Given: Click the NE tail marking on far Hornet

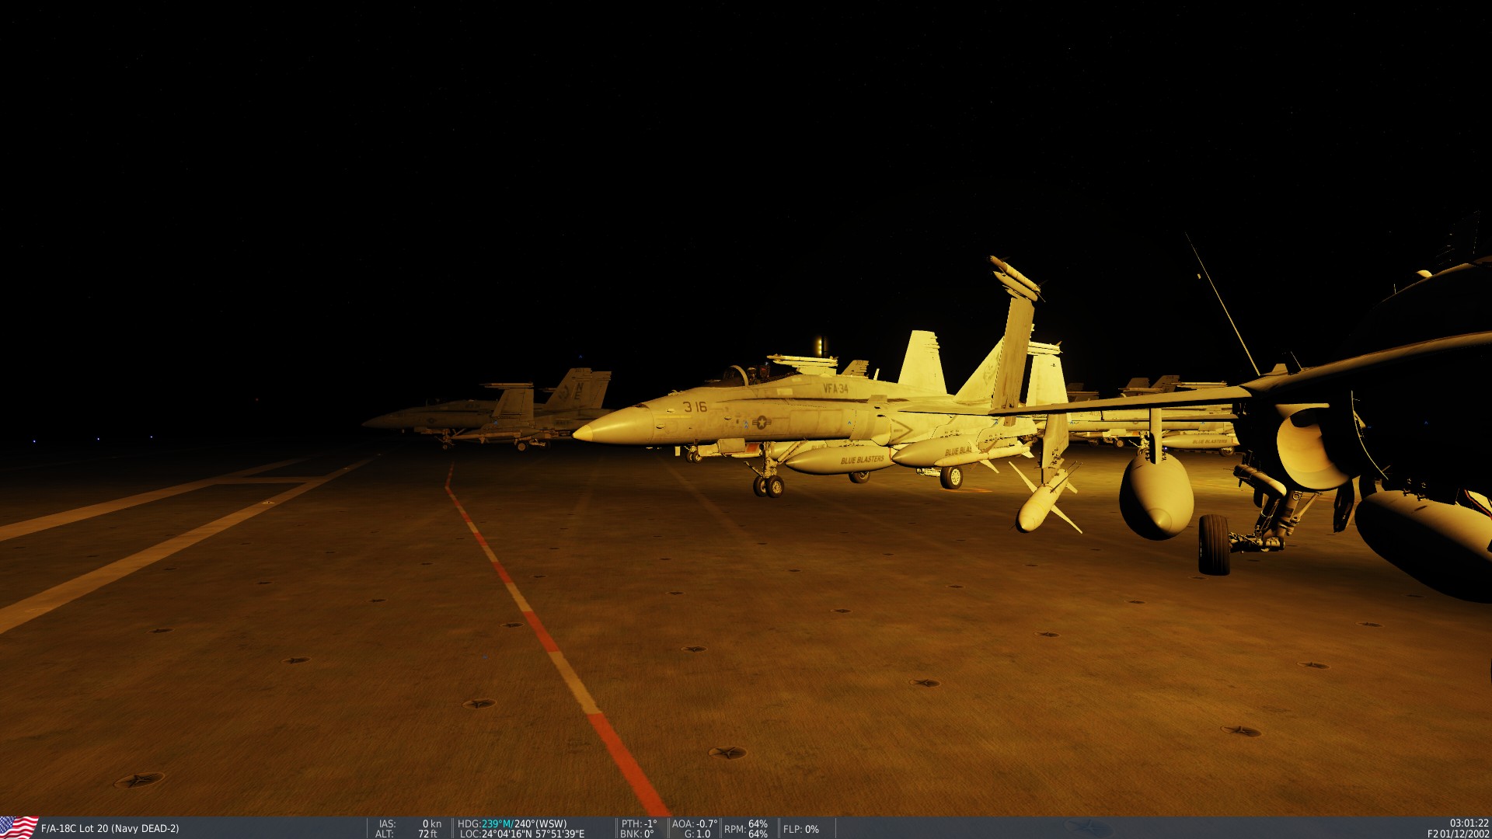Looking at the screenshot, I should point(577,390).
